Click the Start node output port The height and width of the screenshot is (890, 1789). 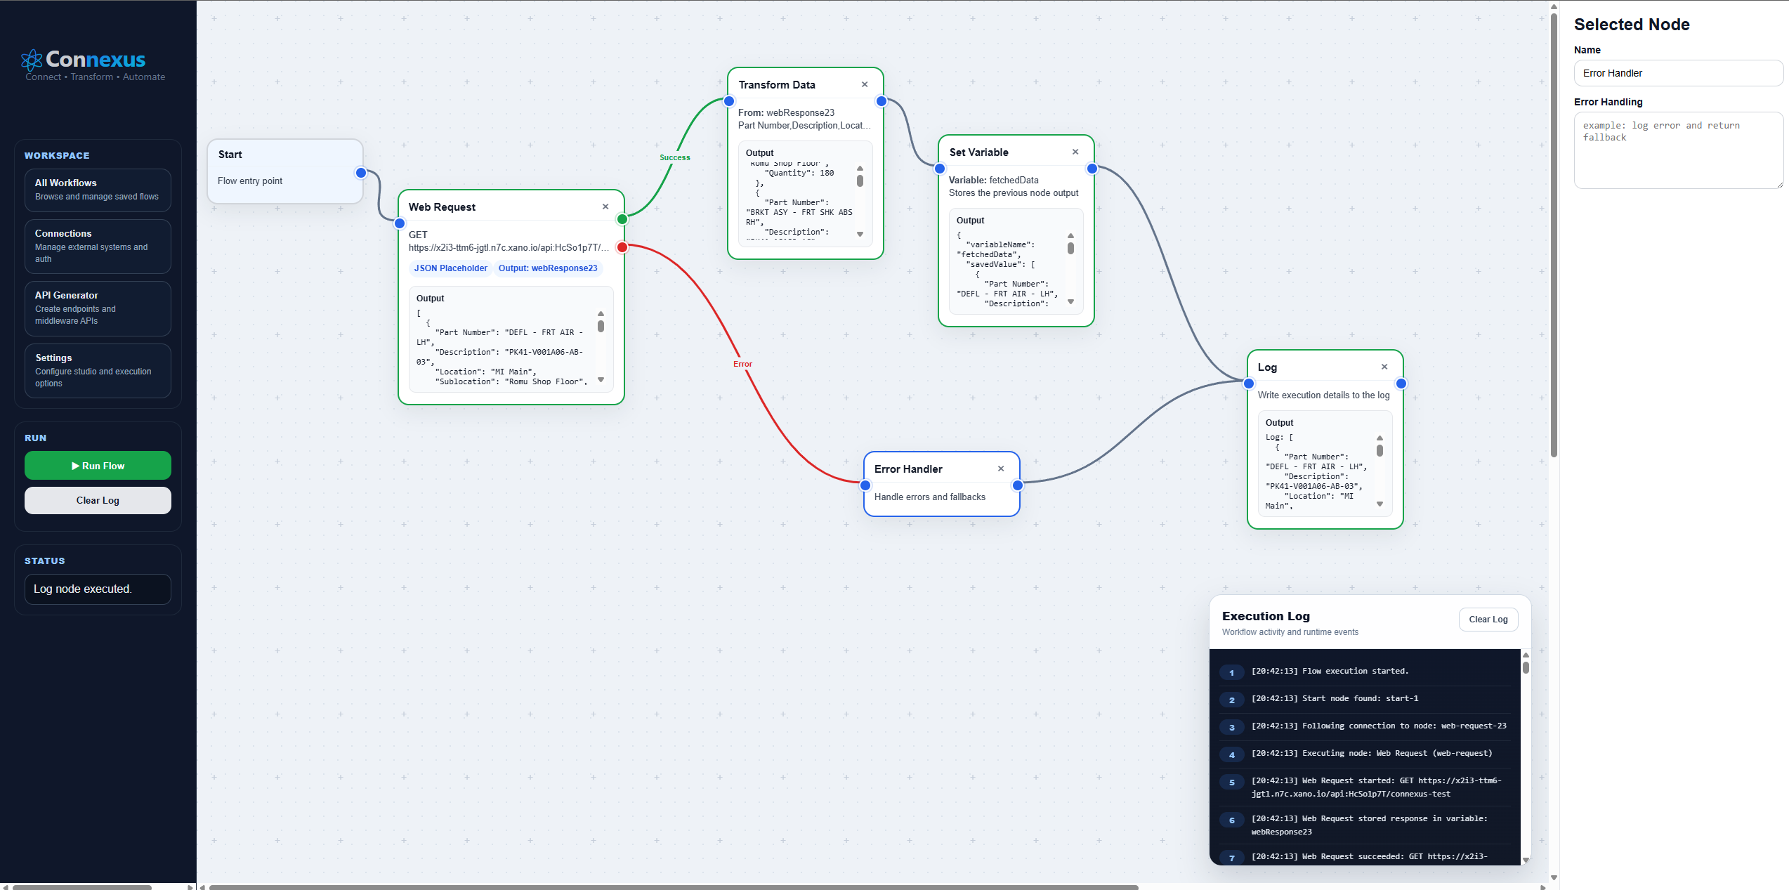tap(361, 173)
